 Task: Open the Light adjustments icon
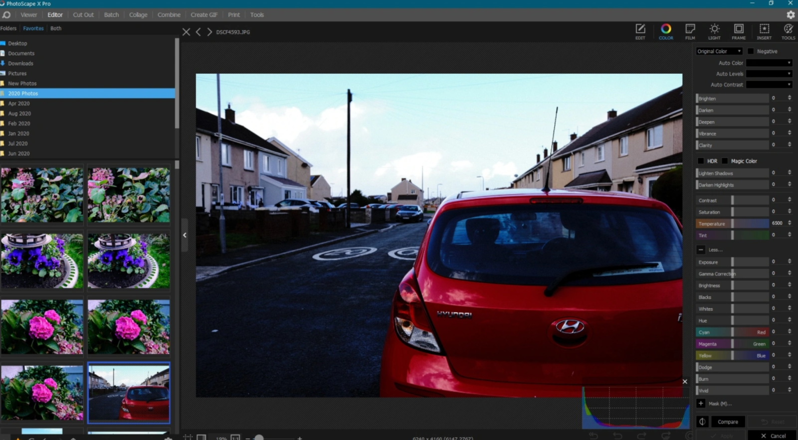[714, 31]
